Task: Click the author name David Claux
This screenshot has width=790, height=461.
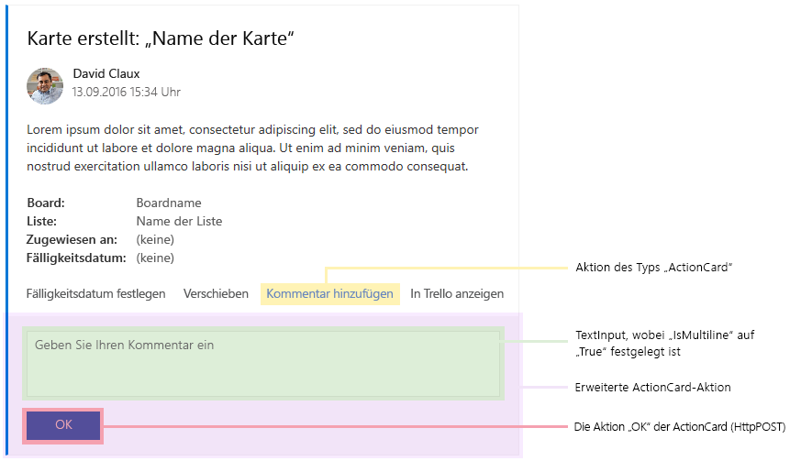Action: pyautogui.click(x=106, y=73)
